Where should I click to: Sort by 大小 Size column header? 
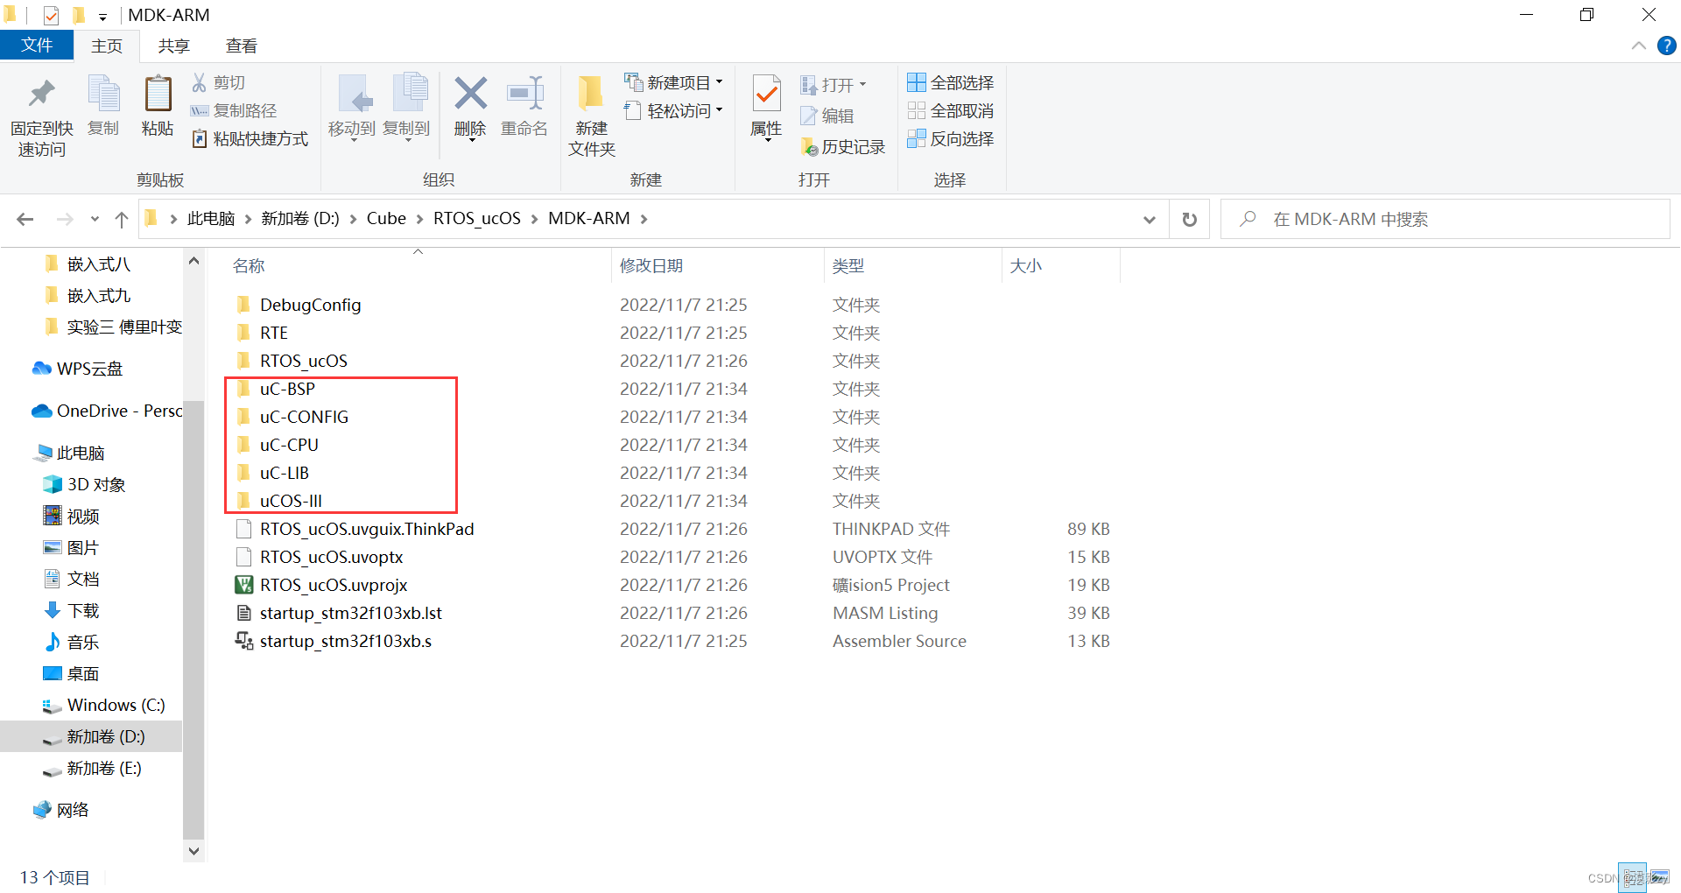coord(1061,265)
